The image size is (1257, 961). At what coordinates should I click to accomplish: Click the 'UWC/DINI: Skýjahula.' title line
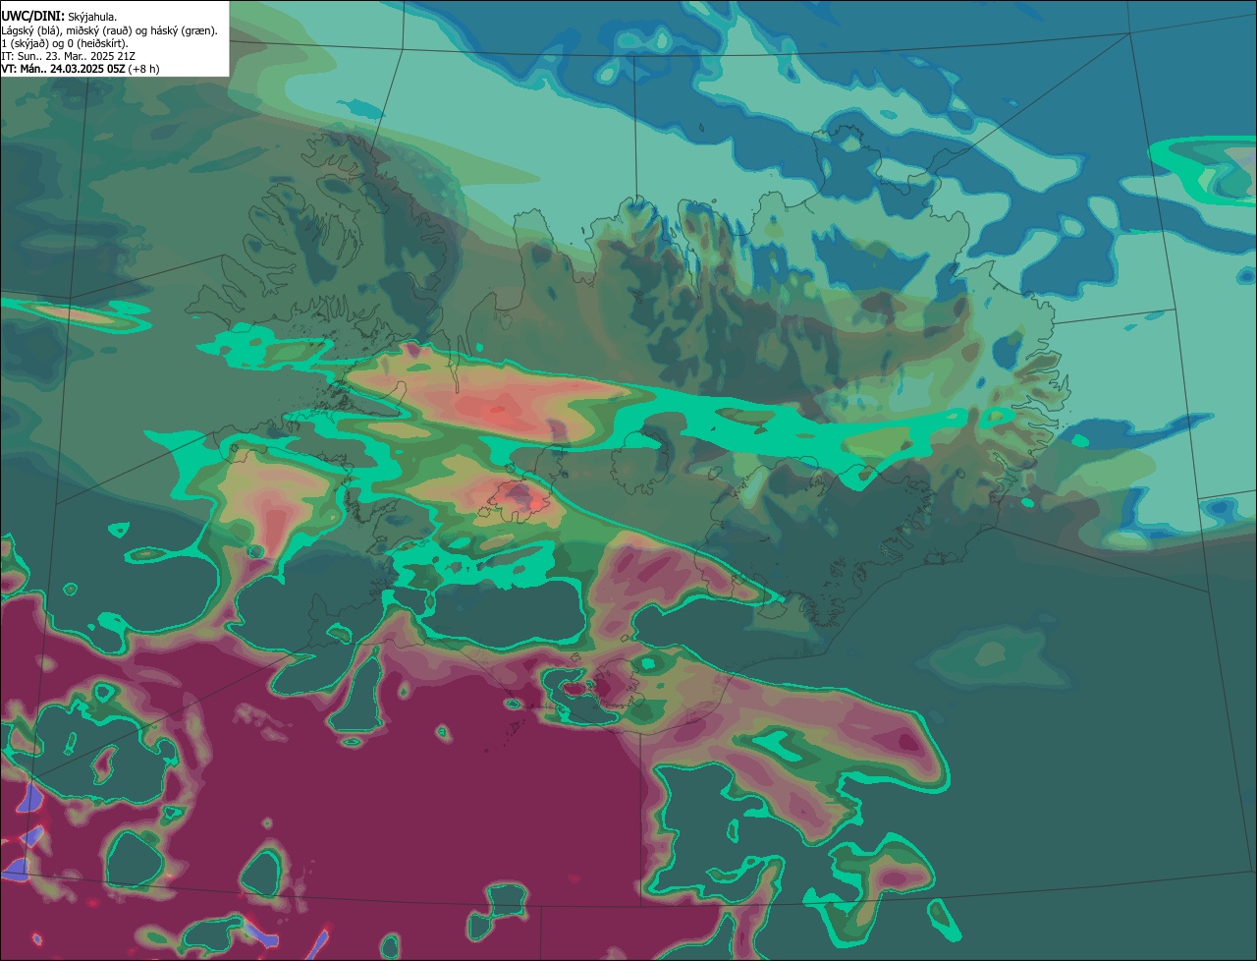click(x=59, y=17)
